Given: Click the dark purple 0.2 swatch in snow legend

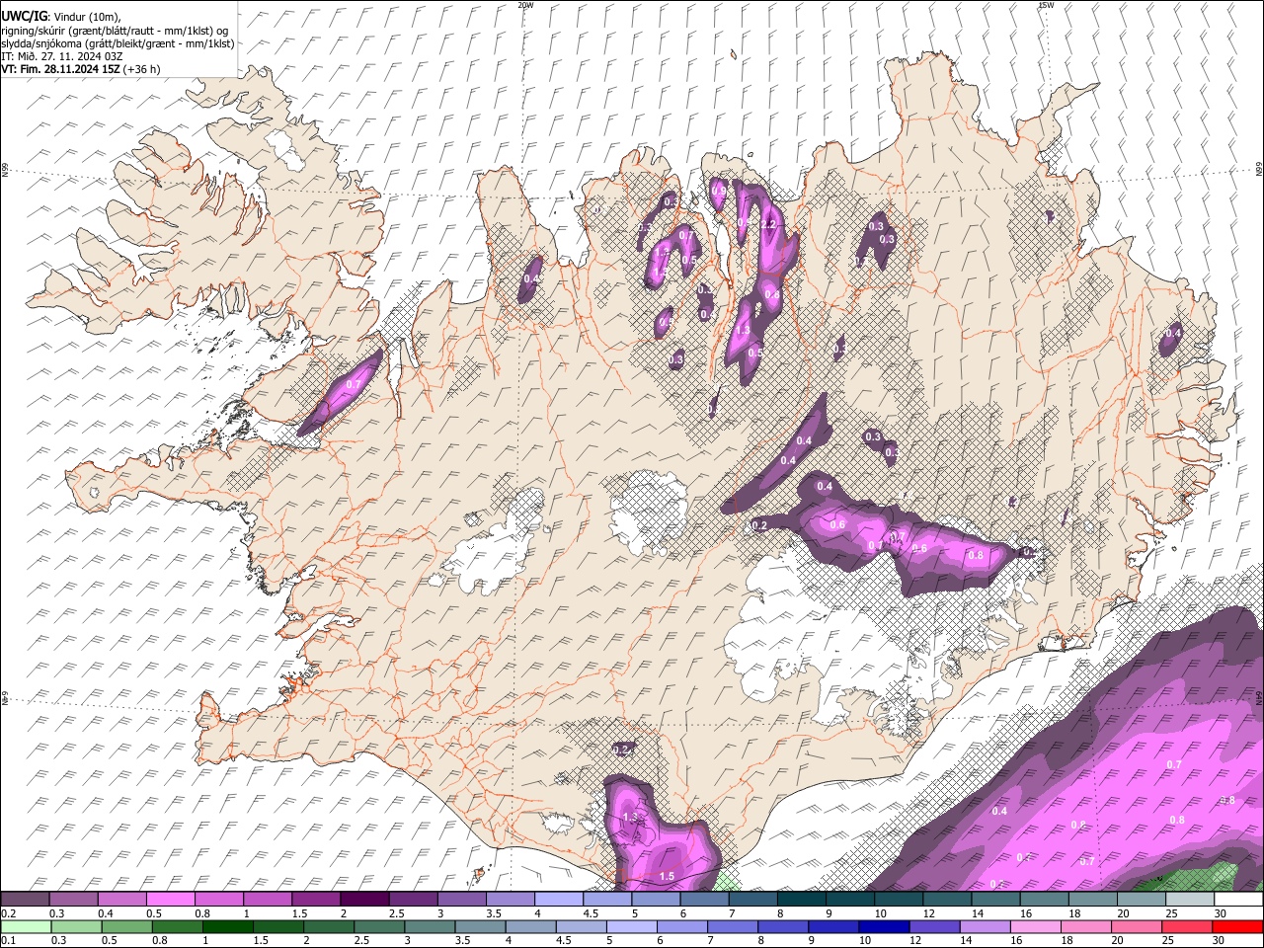Looking at the screenshot, I should tap(26, 900).
